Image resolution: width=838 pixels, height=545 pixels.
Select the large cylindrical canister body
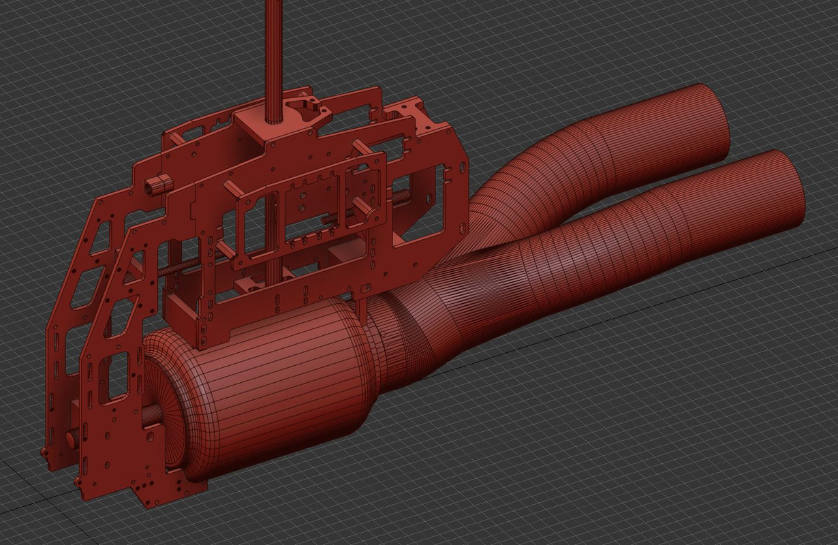coord(279,388)
